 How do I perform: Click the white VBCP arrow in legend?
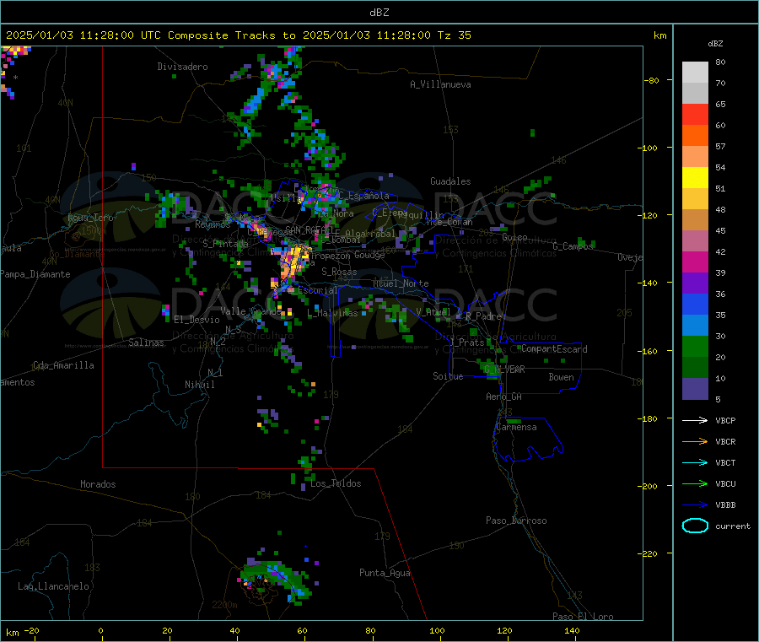(x=695, y=420)
